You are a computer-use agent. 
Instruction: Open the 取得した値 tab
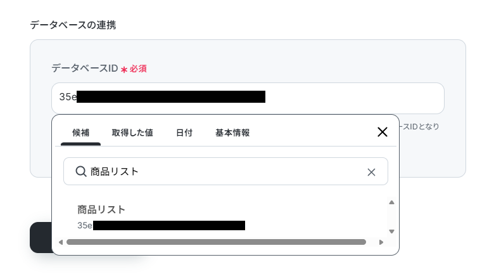(132, 133)
